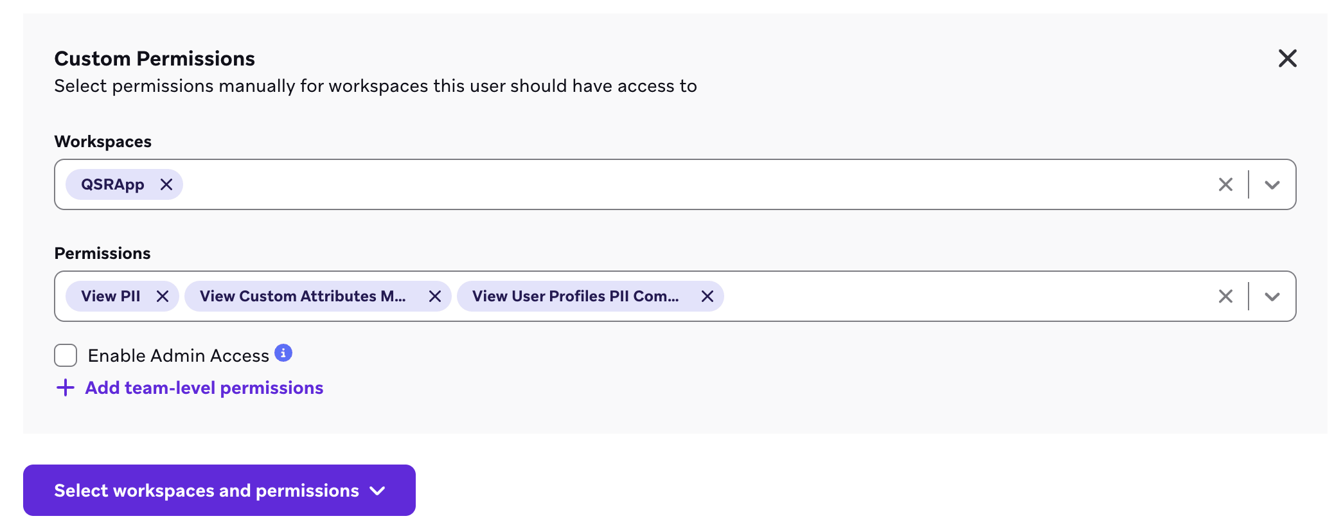Remove the View Custom Attributes permission
The height and width of the screenshot is (532, 1343).
435,296
